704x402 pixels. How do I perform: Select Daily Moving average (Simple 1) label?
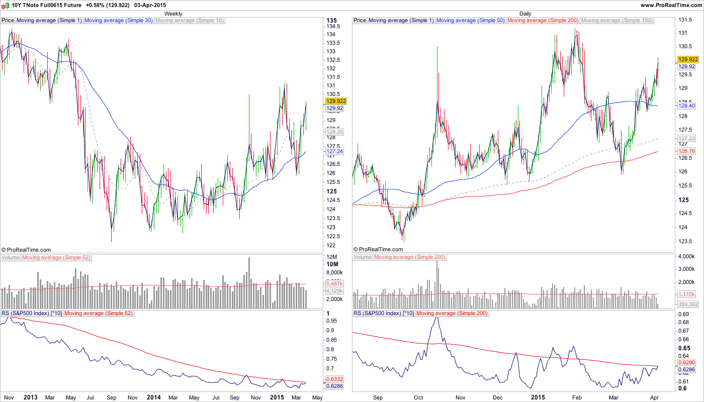click(401, 21)
